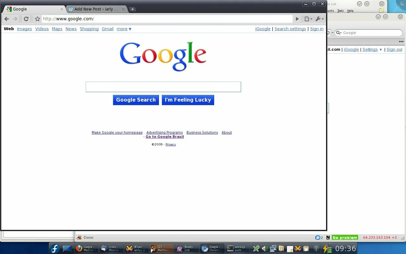Click the calendar tray icon

pyautogui.click(x=281, y=249)
